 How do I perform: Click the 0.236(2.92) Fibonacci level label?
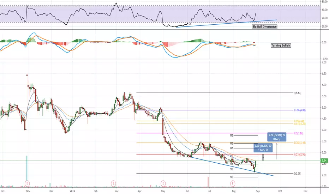300,154
